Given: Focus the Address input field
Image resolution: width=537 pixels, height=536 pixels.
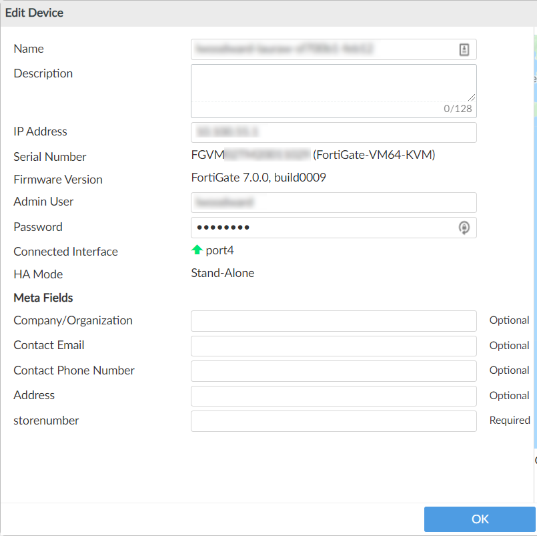Looking at the screenshot, I should click(334, 396).
